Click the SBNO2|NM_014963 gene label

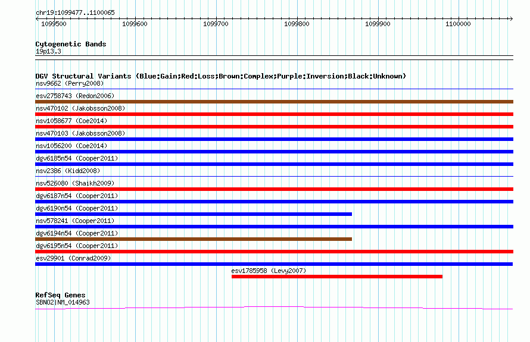[63, 303]
